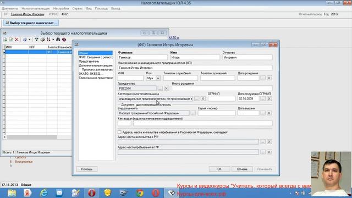352x198 pixels.
Task: Clear the stay address field
Action: point(269,152)
